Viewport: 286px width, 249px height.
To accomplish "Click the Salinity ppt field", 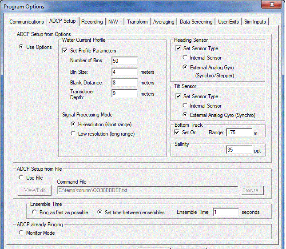I will tap(239, 150).
